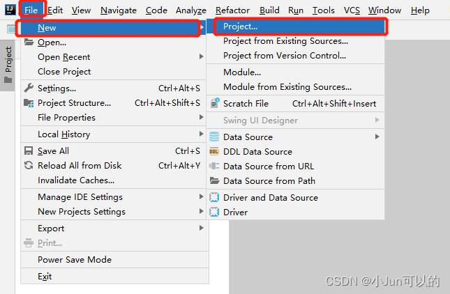Click the DDL Data Source icon

coord(214,152)
